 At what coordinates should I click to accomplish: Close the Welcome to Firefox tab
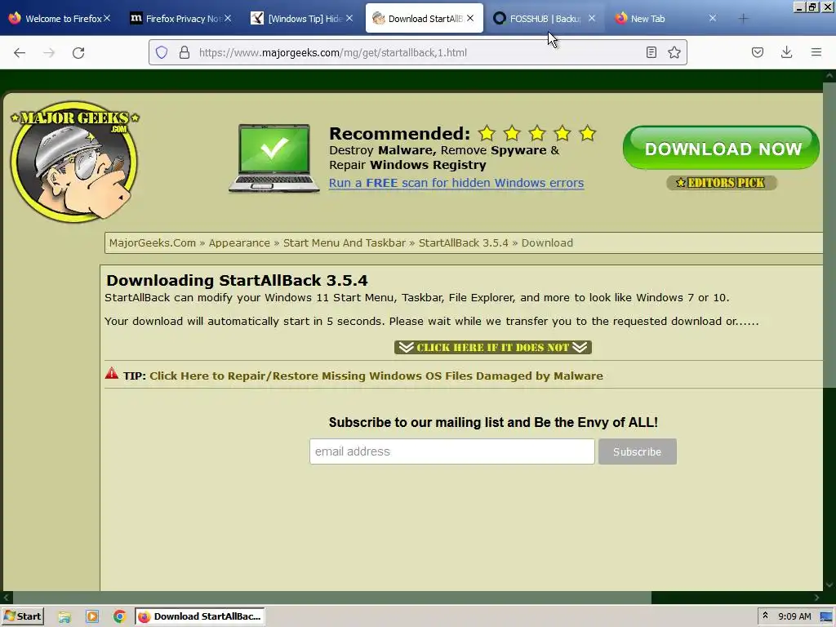107,18
